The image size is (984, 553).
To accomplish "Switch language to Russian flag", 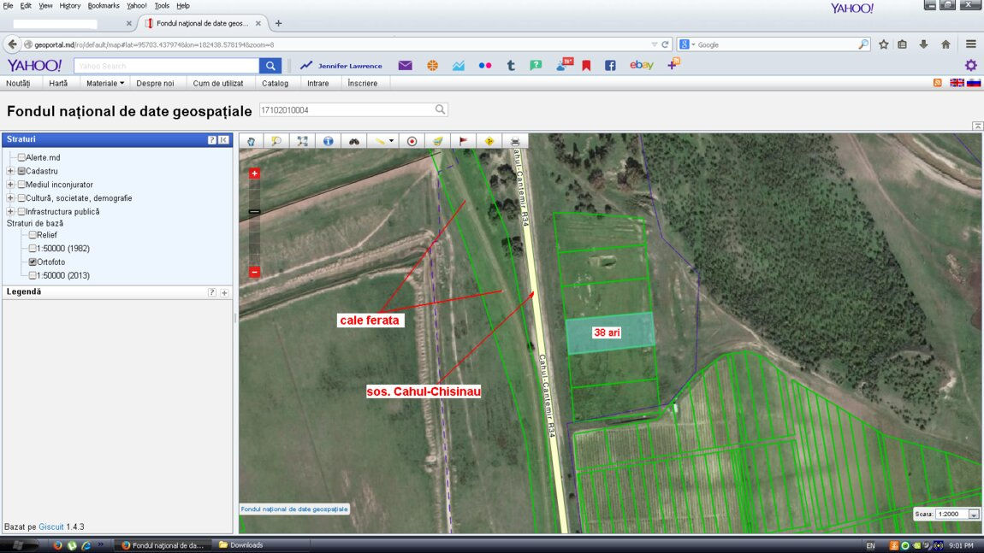I will (974, 83).
